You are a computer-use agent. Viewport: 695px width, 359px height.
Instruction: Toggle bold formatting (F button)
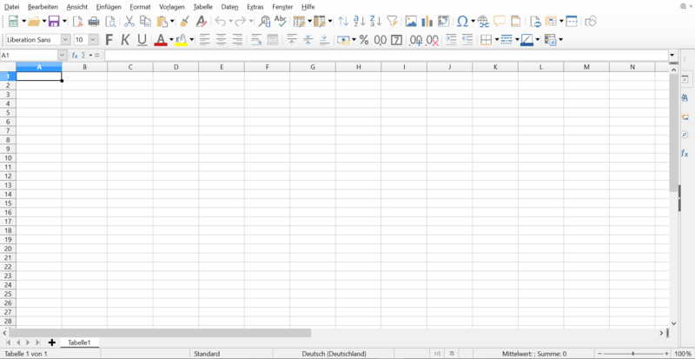point(109,40)
